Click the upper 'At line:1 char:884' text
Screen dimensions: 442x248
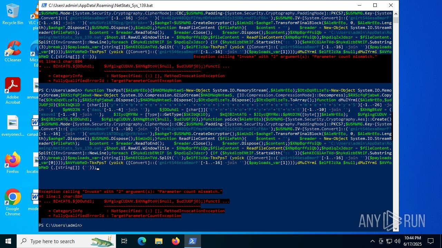[60, 61]
